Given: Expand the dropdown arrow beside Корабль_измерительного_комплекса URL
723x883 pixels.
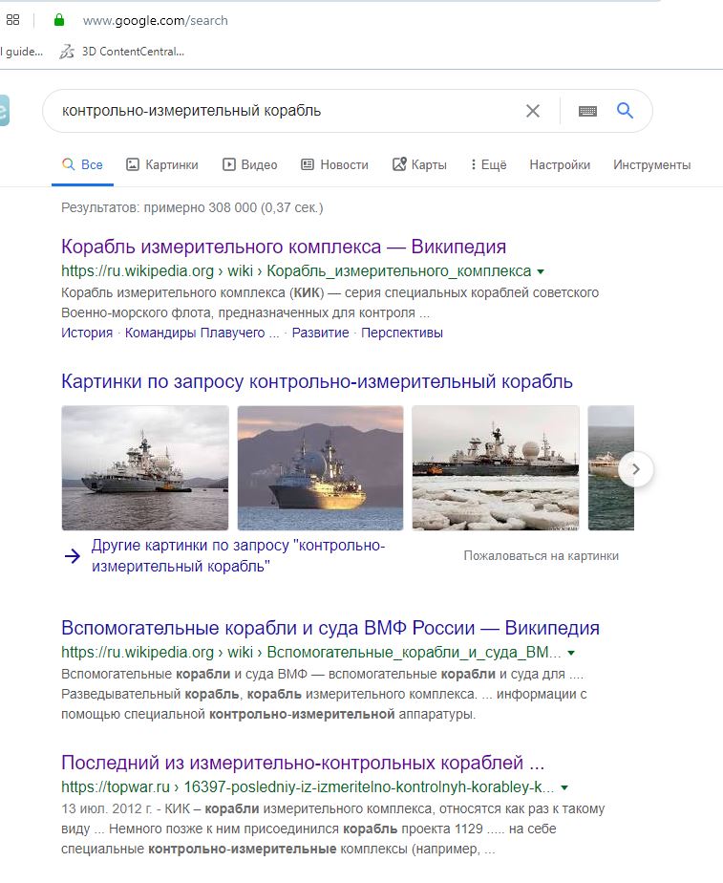Looking at the screenshot, I should (541, 272).
